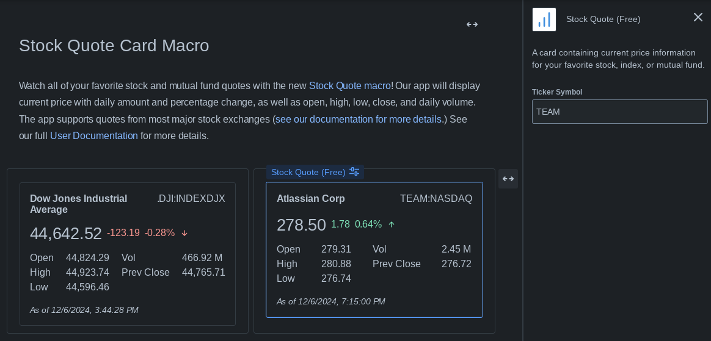Image resolution: width=711 pixels, height=341 pixels.
Task: Open macro settings sliders icon on Stock Quote label
Action: [x=354, y=172]
